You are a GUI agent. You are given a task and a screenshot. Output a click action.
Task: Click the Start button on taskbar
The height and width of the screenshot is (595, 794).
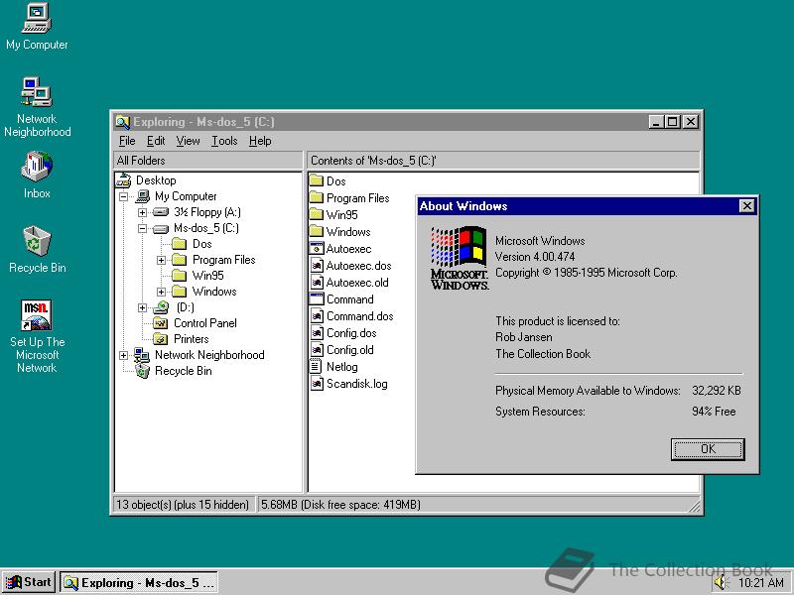(x=28, y=582)
